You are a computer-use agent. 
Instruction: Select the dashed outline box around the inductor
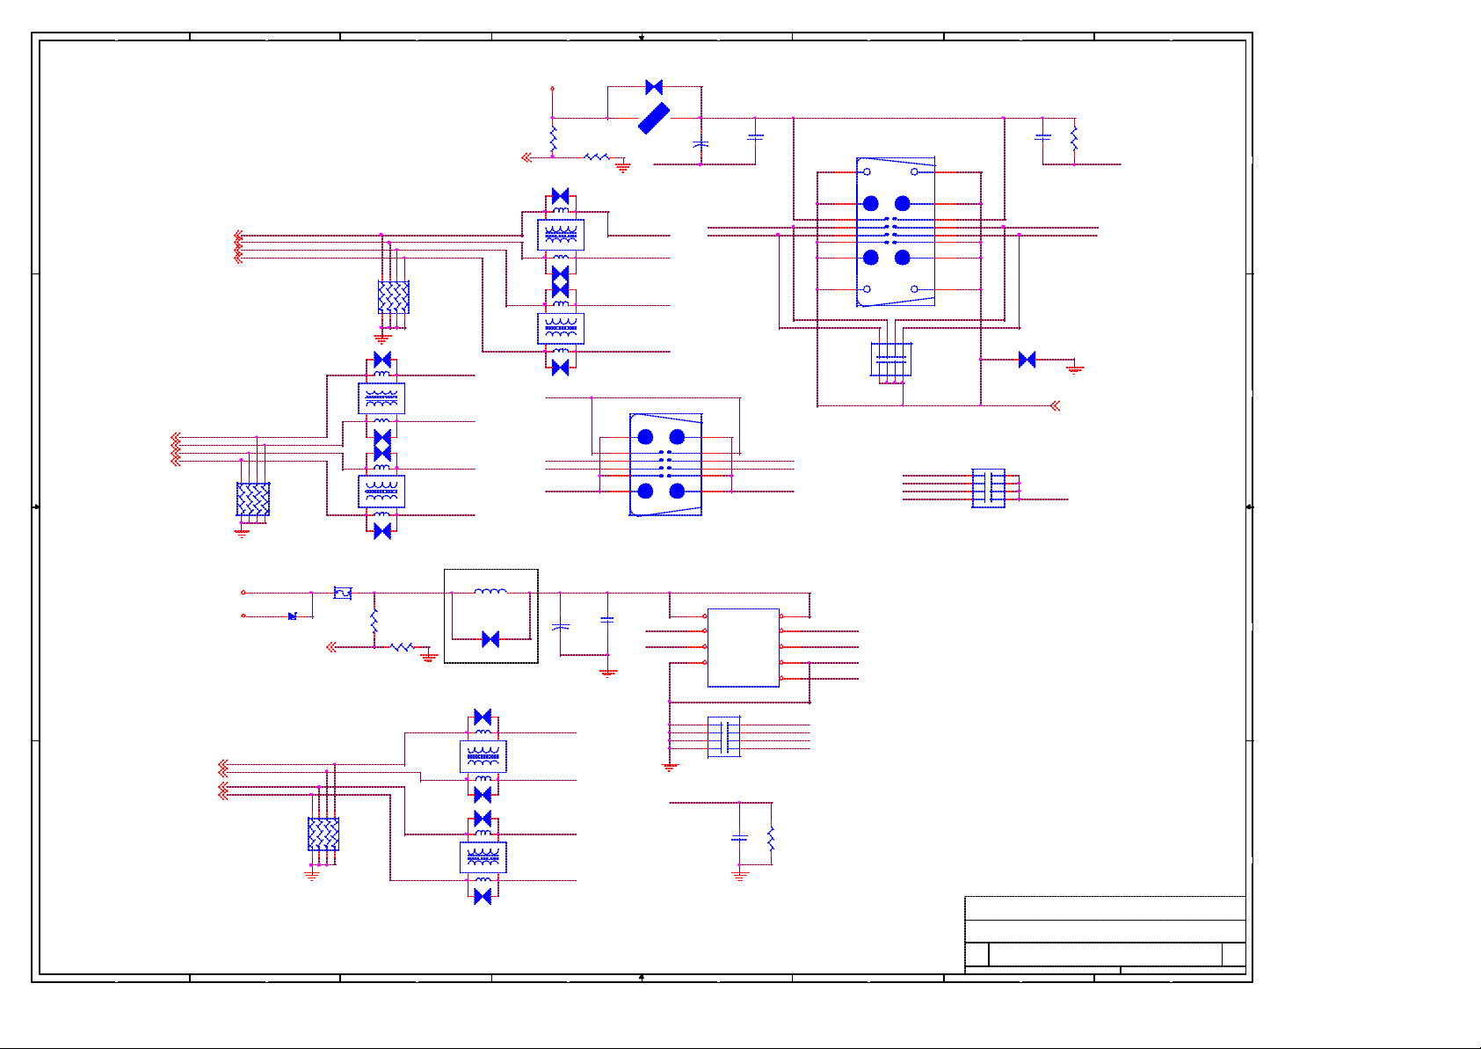pos(491,616)
